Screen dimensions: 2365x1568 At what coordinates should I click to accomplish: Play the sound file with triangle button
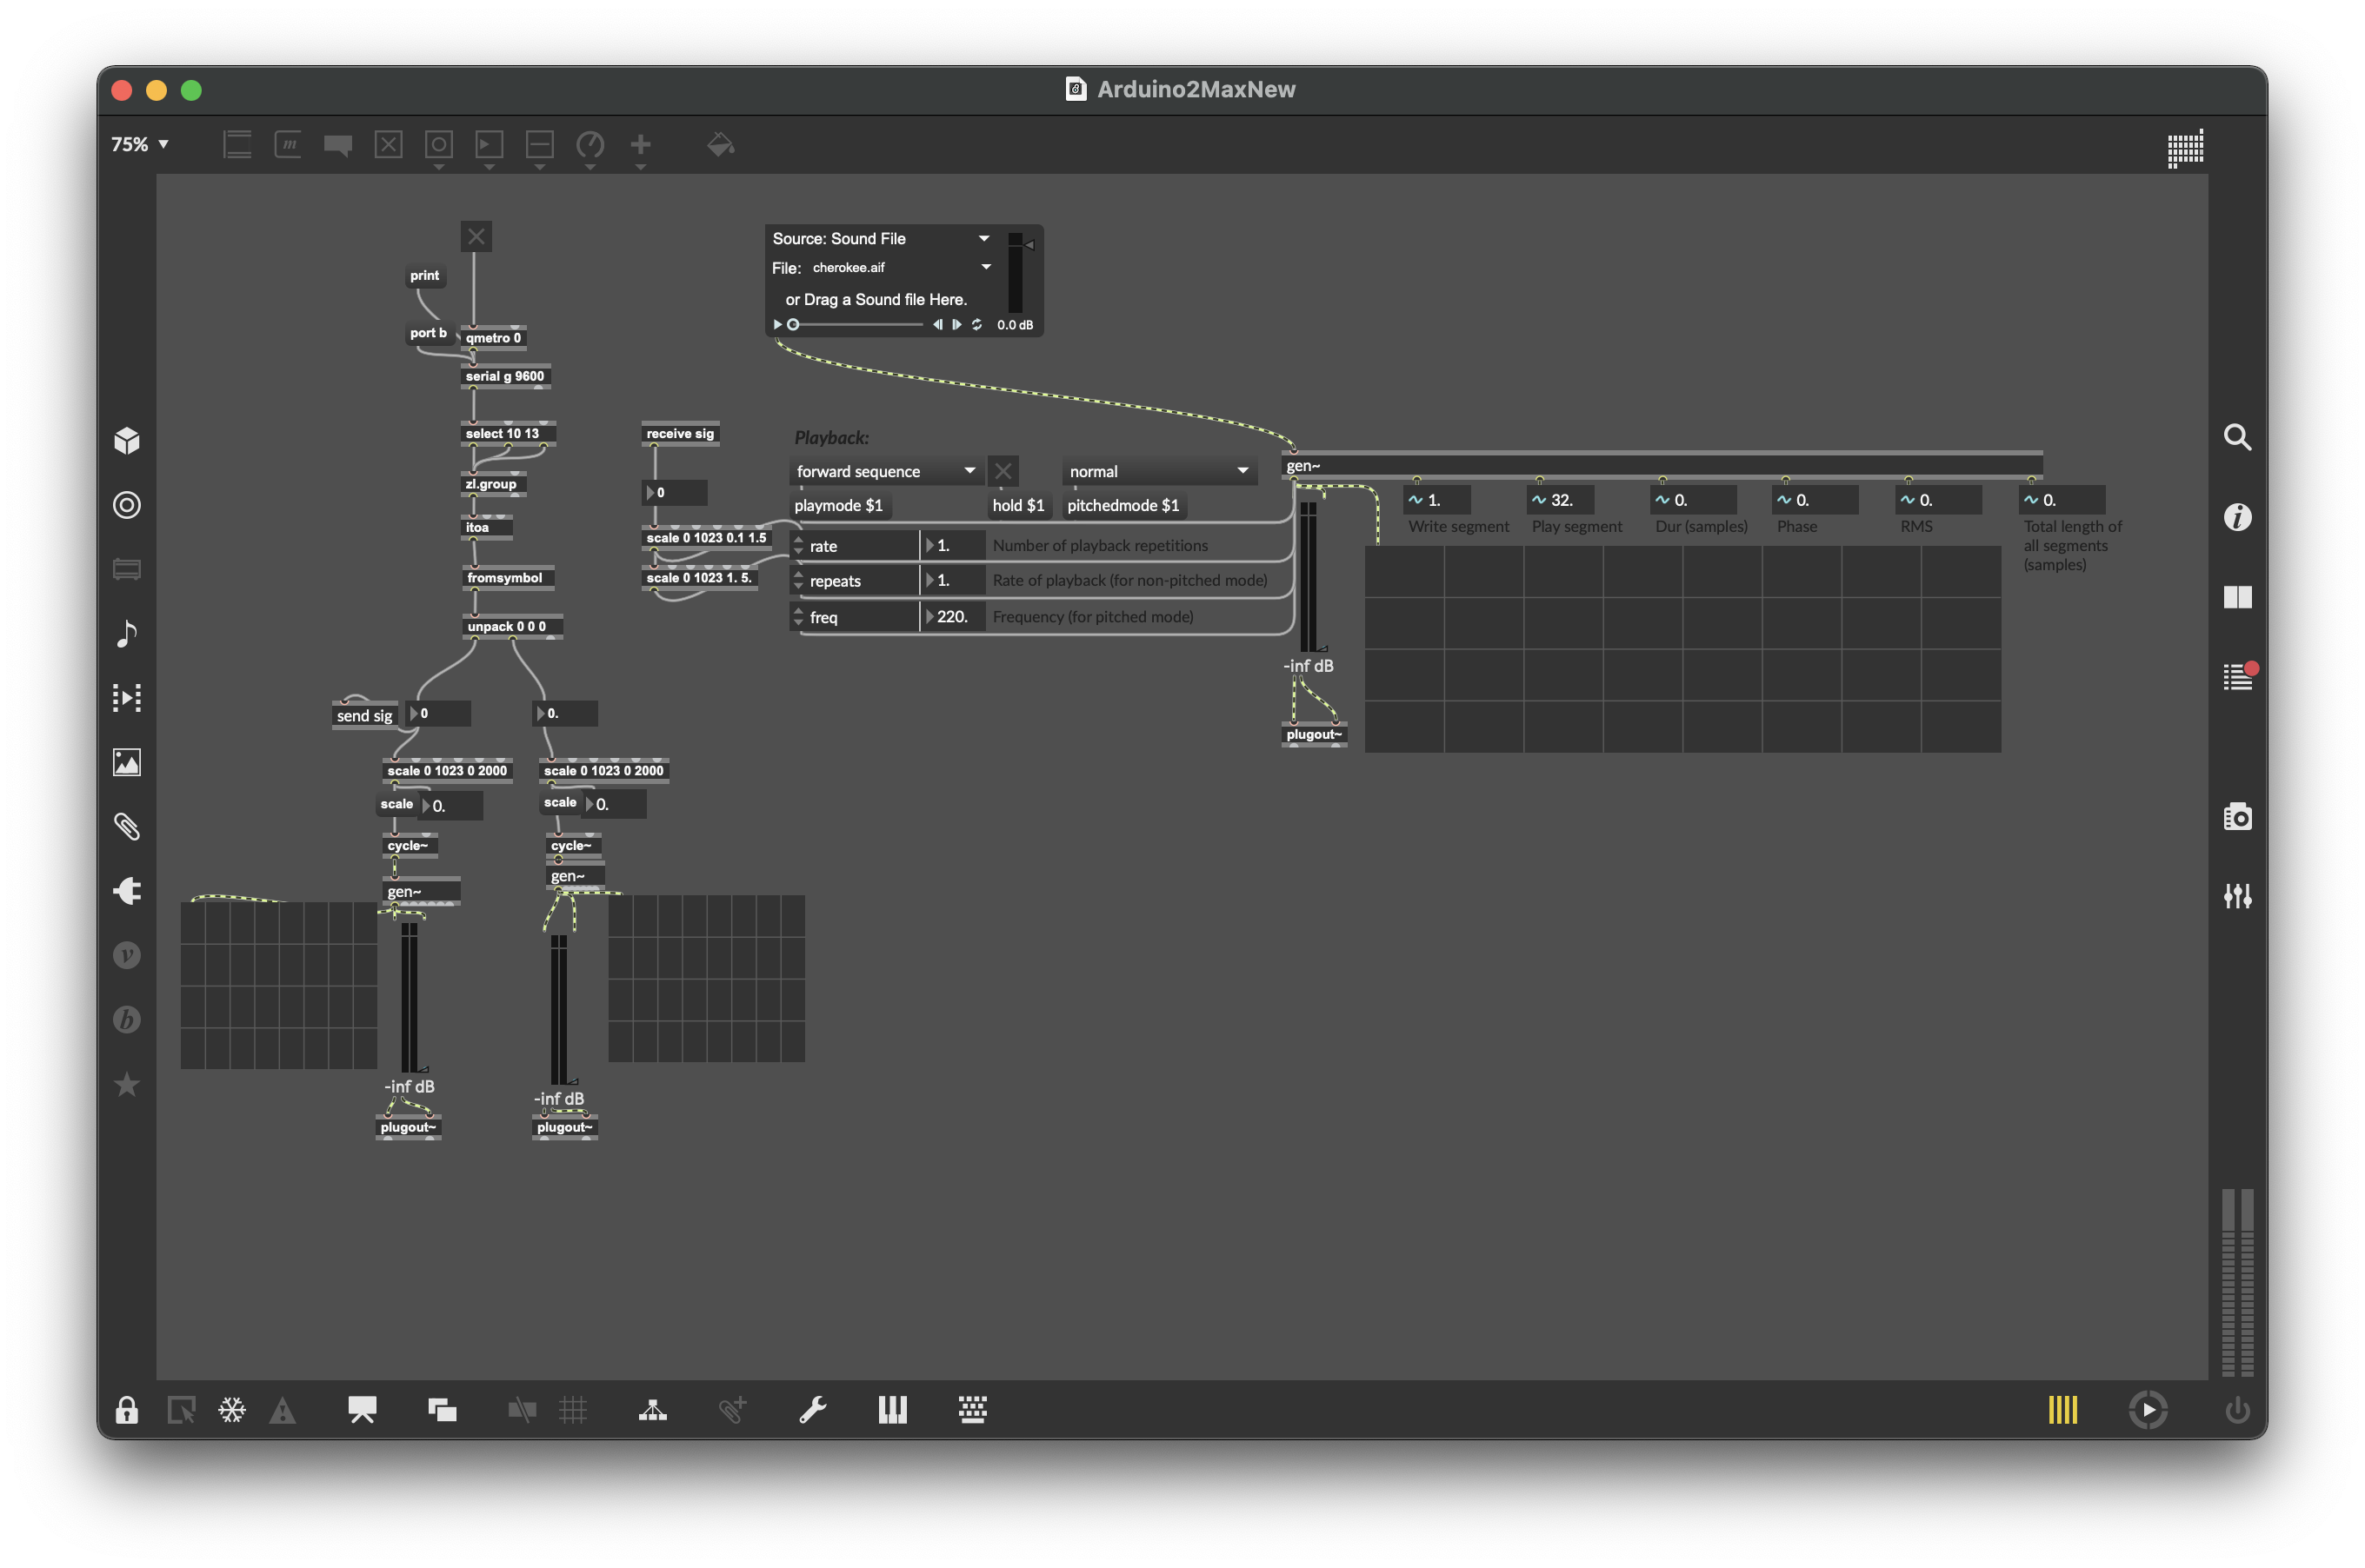pos(777,324)
